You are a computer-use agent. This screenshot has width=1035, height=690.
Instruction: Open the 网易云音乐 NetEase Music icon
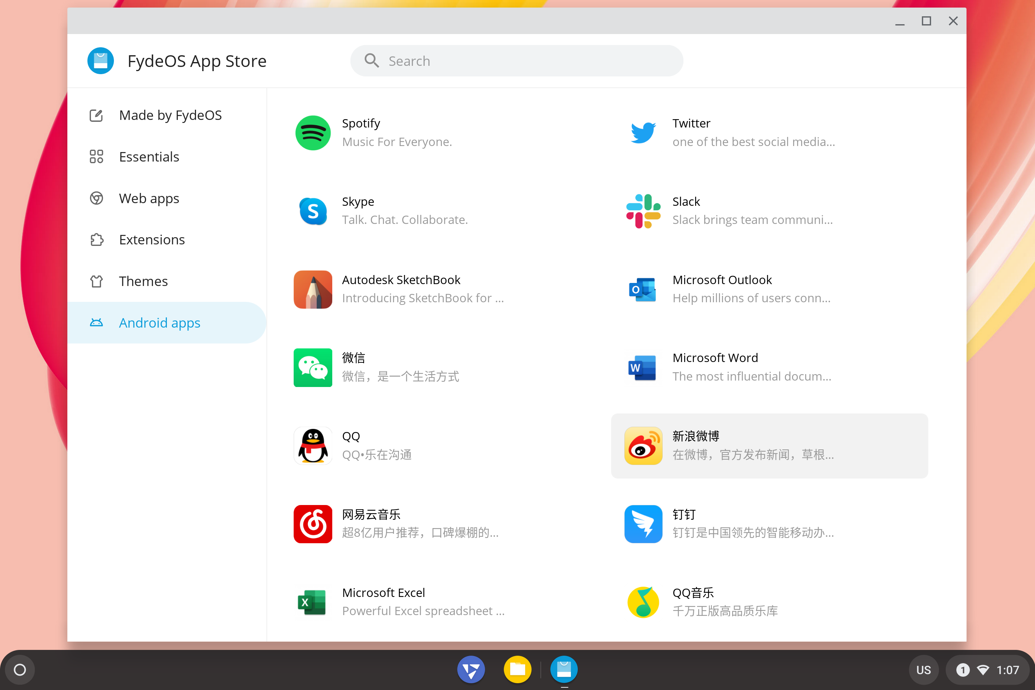[x=313, y=524]
